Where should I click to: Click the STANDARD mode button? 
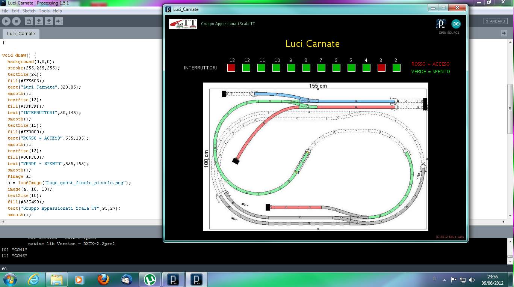[495, 21]
